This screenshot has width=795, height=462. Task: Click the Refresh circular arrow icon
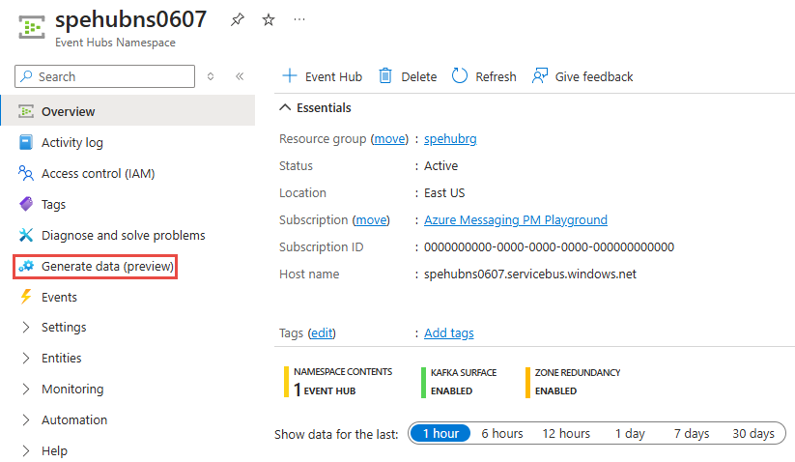tap(460, 76)
